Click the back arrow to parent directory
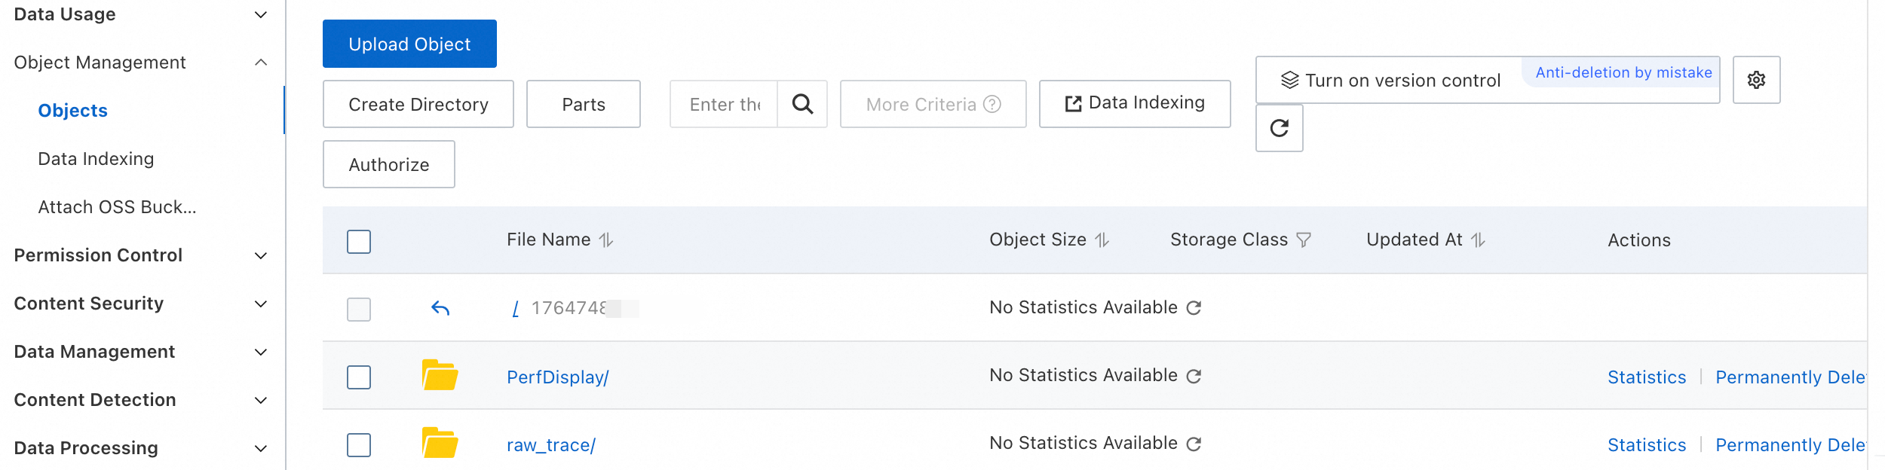1885x470 pixels. click(440, 308)
